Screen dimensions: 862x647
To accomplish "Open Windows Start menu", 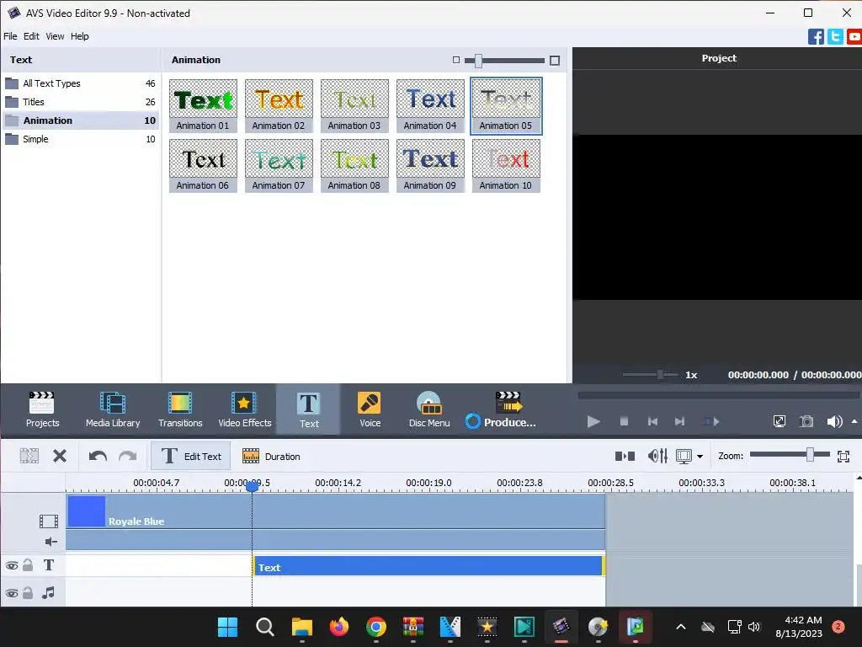I will click(x=227, y=627).
